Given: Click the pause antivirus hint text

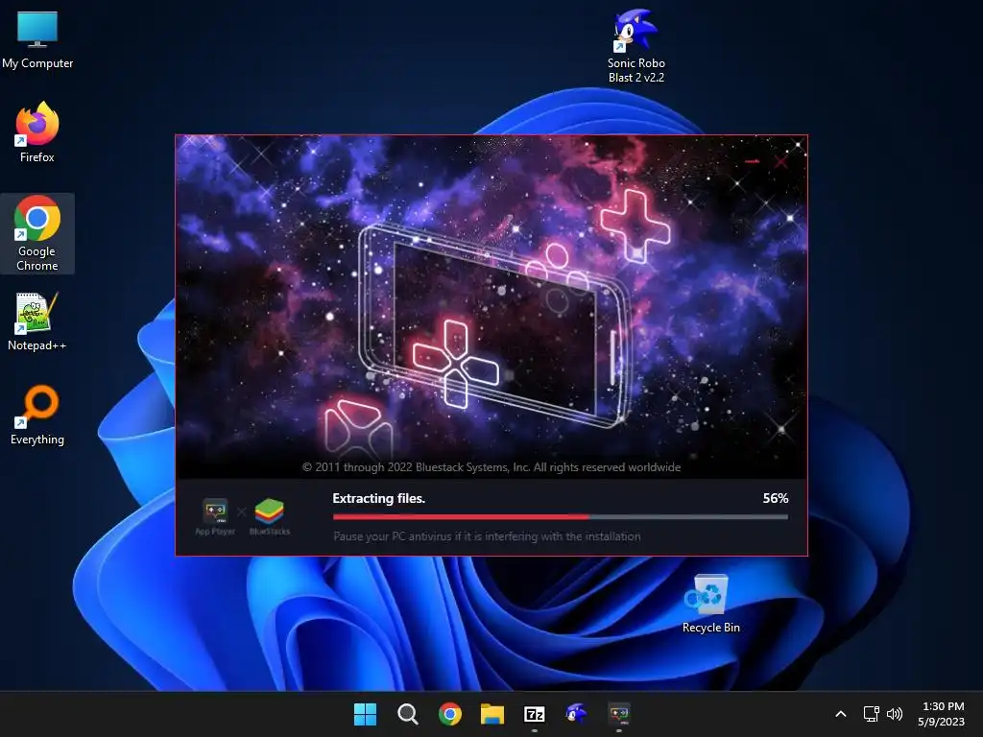Looking at the screenshot, I should 487,536.
